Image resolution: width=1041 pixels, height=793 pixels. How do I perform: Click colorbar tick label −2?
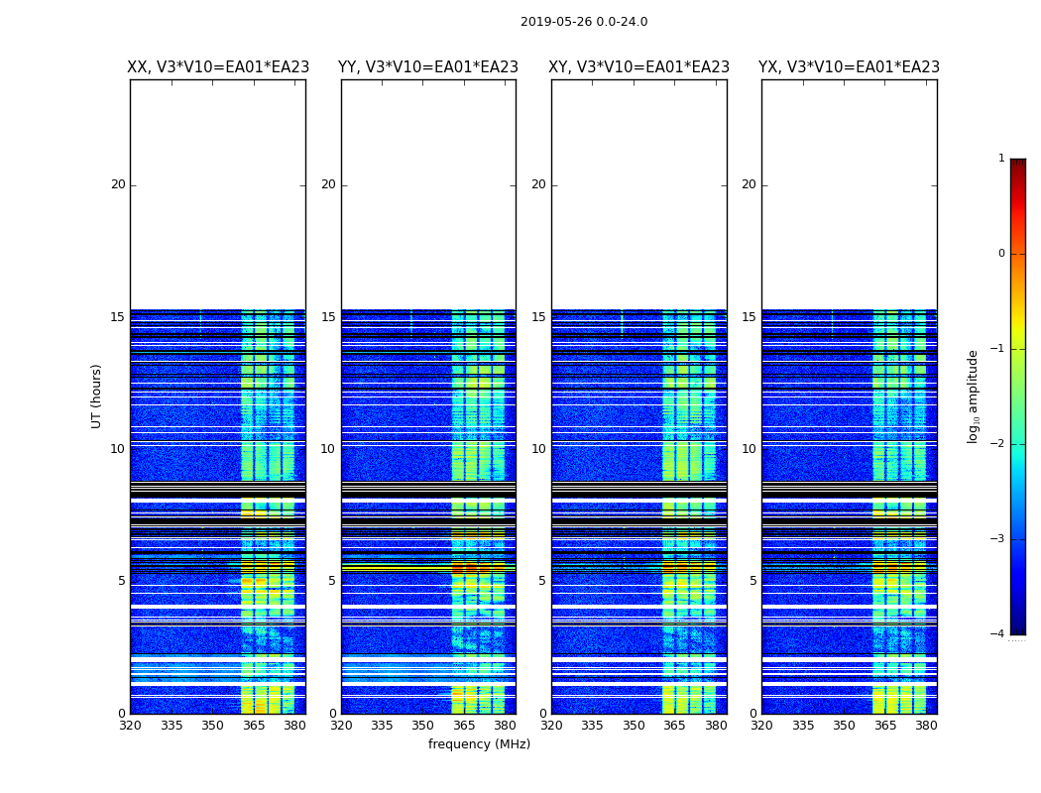pos(997,443)
